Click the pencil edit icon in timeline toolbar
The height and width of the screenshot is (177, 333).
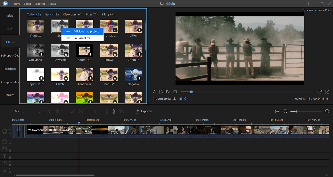pos(41,111)
